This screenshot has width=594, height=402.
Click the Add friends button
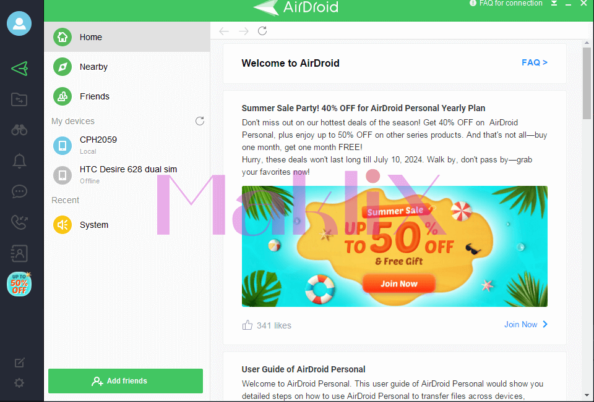point(126,381)
